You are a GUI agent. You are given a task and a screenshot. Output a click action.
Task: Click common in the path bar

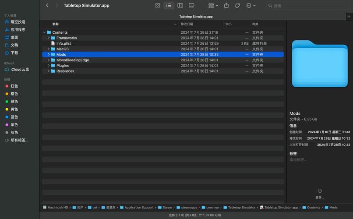(210, 207)
